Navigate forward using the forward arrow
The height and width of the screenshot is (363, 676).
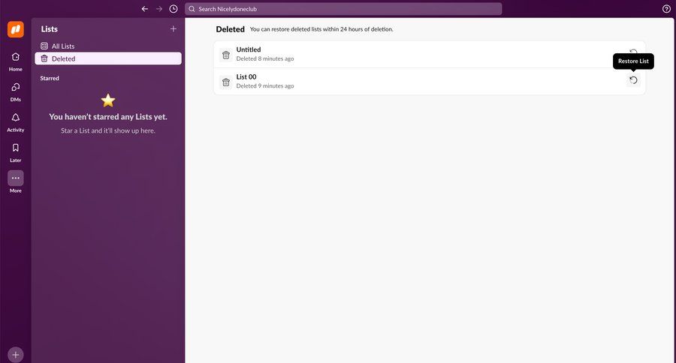click(159, 9)
